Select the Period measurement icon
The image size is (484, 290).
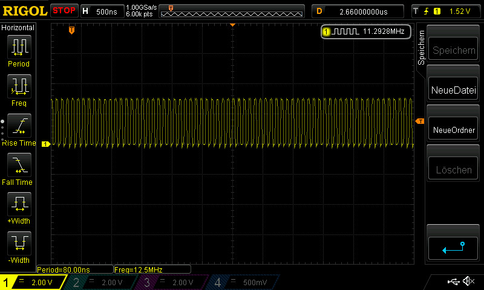pyautogui.click(x=19, y=47)
